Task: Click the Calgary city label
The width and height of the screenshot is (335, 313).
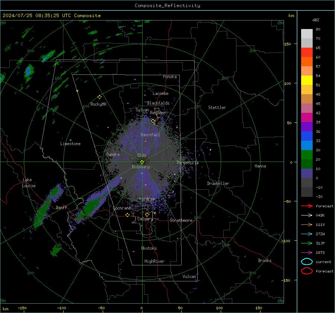Action: pyautogui.click(x=145, y=219)
